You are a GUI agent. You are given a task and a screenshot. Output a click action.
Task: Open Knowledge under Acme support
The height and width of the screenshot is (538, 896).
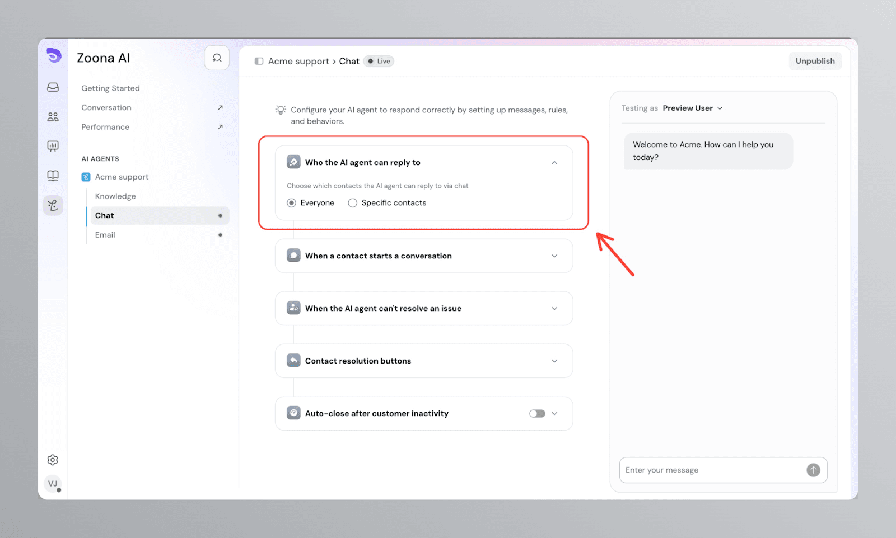[x=115, y=196]
